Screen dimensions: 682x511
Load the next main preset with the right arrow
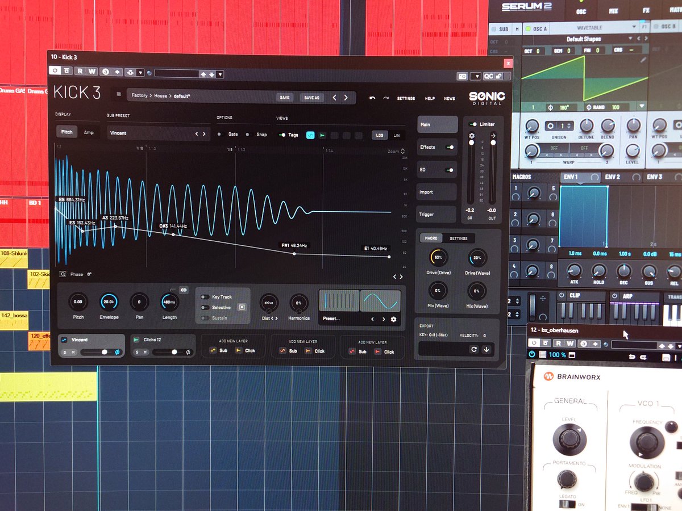point(346,98)
